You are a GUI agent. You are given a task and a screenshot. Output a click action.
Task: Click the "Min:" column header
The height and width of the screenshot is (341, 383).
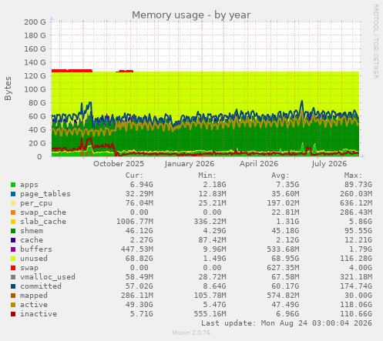[207, 176]
